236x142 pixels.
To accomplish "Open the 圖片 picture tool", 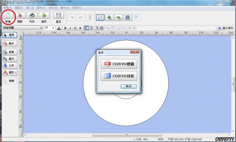I will [10, 59].
